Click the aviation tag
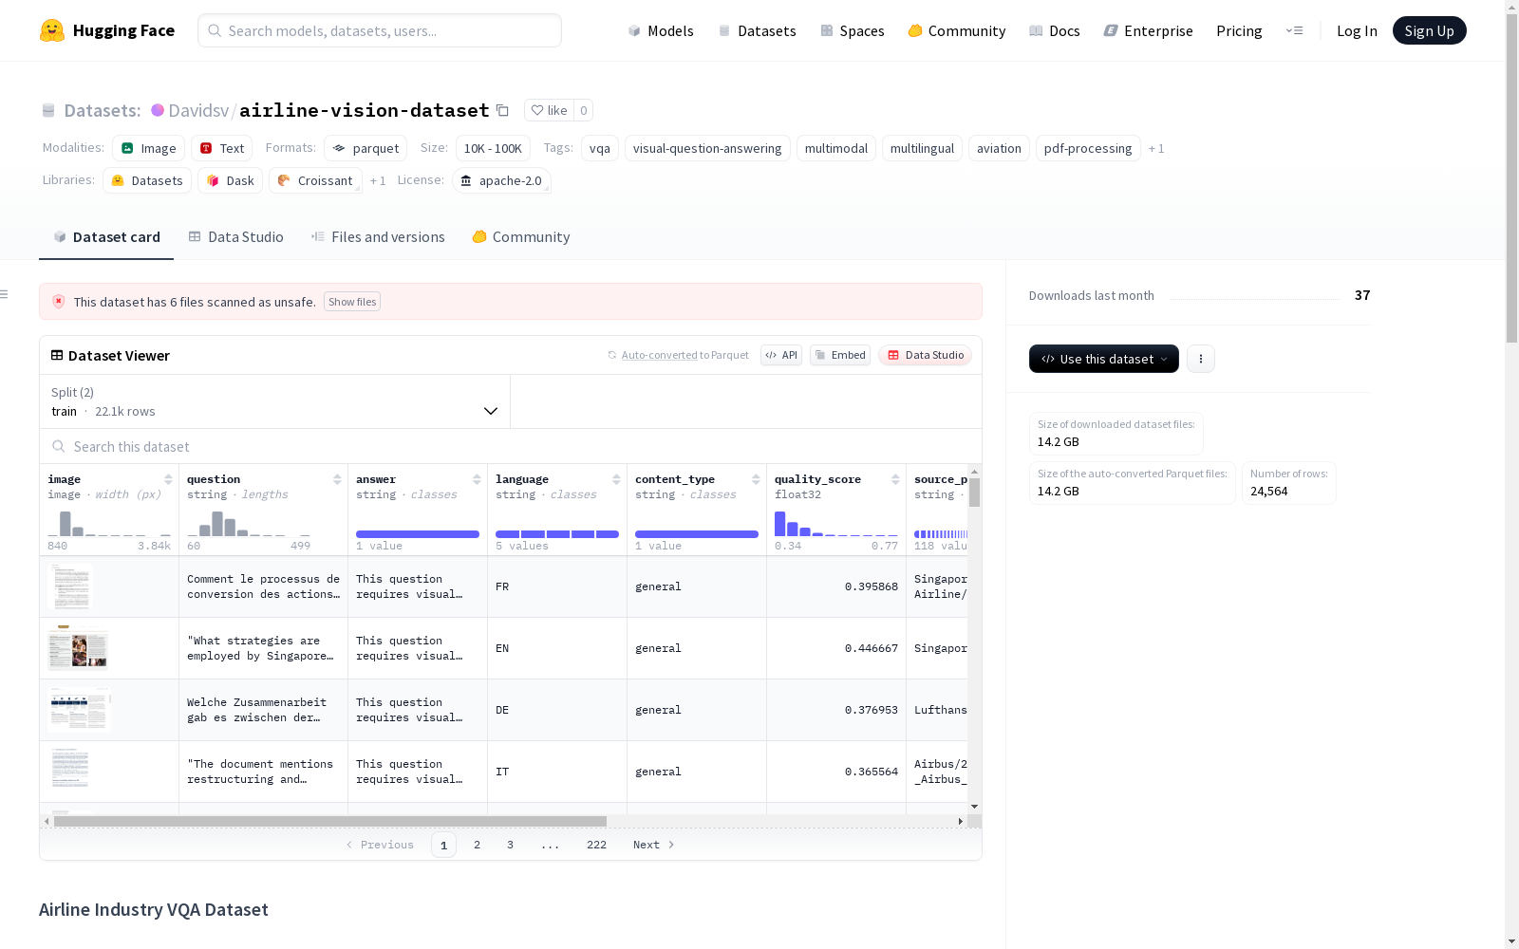Viewport: 1519px width, 949px height. pos(999,148)
